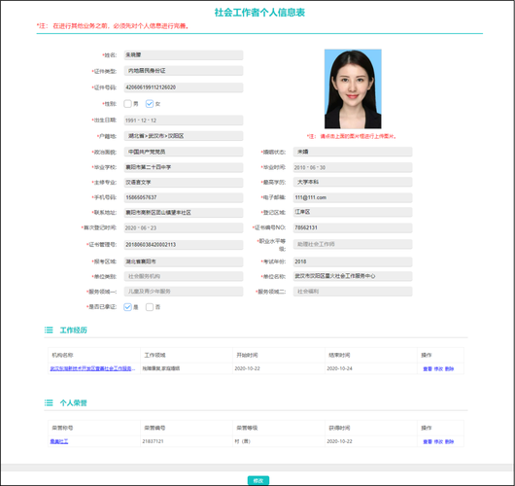This screenshot has width=515, height=486.
Task: Click the 主修专业 input field
Action: 184,182
